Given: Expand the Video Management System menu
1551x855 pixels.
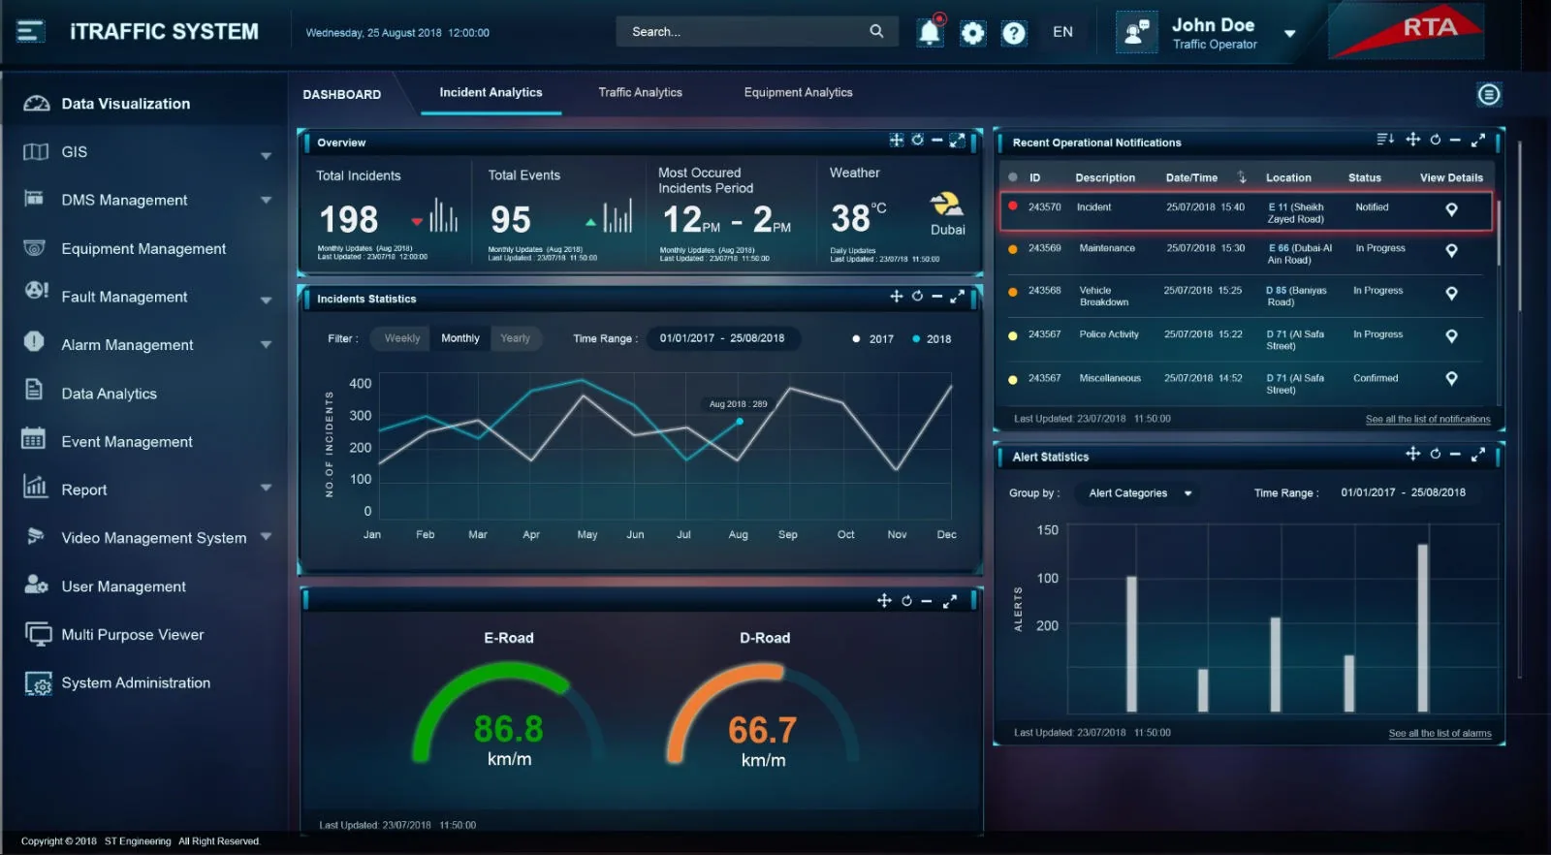Looking at the screenshot, I should coord(266,536).
